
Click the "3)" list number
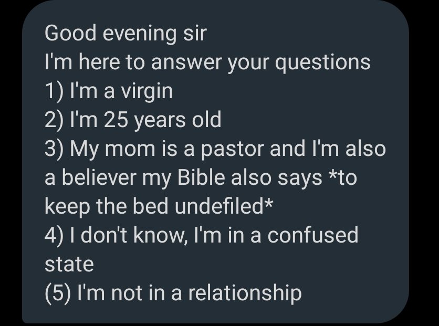click(54, 149)
